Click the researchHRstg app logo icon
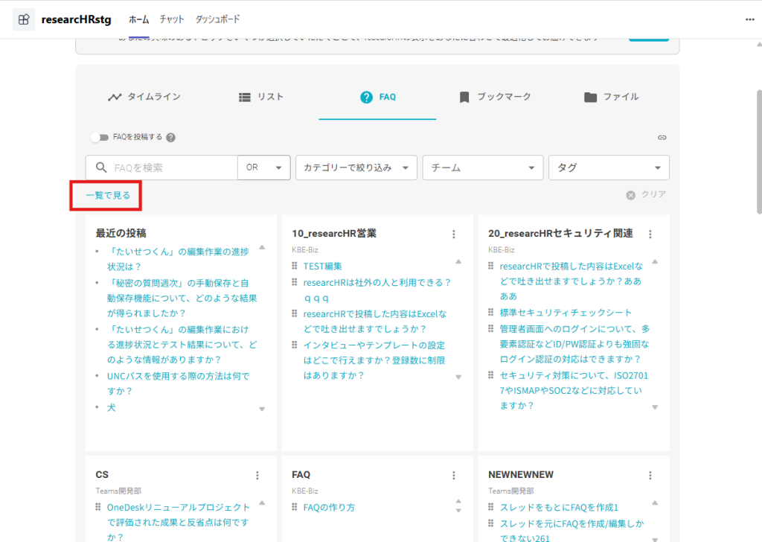This screenshot has height=542, width=762. (24, 19)
